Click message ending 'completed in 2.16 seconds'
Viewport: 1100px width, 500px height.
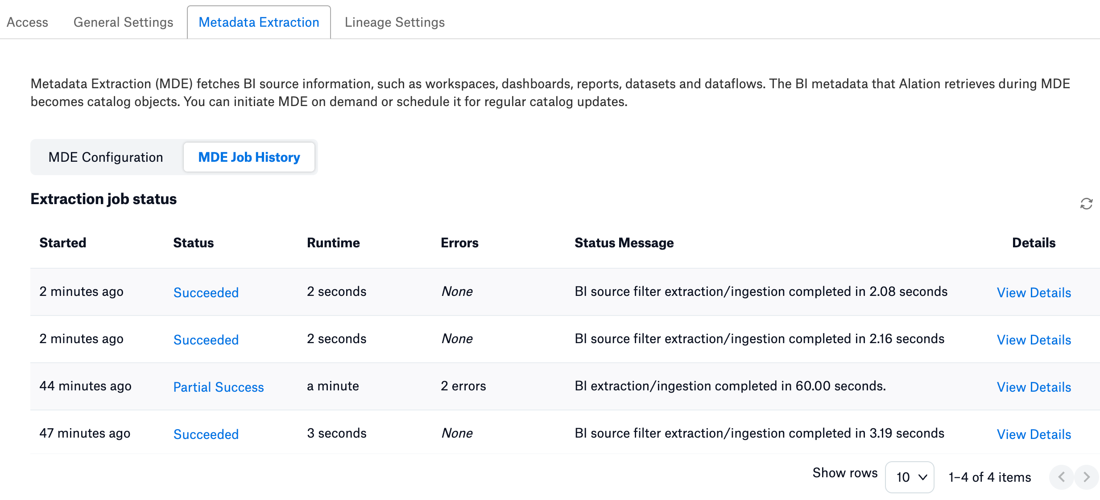[x=760, y=339]
